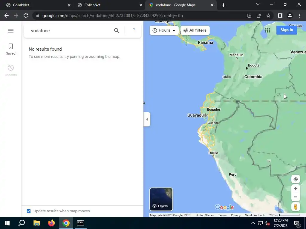Collapse the side panel with arrow

147,119
